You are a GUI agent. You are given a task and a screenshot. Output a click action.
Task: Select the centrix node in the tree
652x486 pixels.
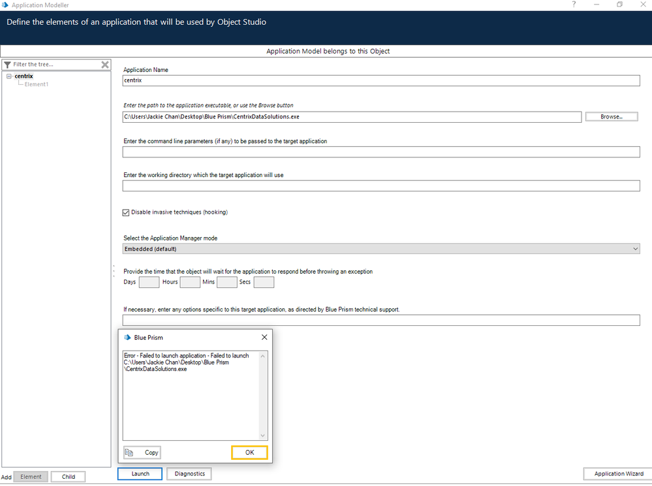[x=23, y=76]
